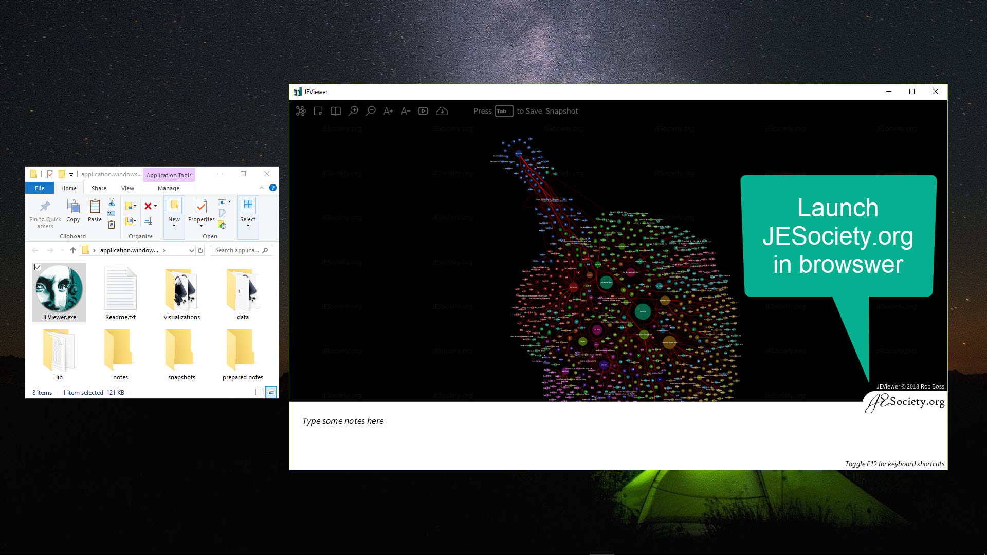Image resolution: width=987 pixels, height=555 pixels.
Task: Open the Properties dropdown arrow
Action: tap(201, 226)
